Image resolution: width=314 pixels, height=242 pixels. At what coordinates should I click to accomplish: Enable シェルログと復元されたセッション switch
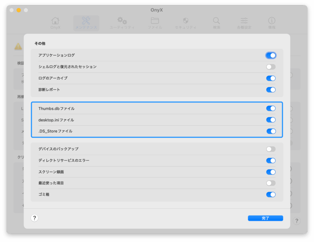271,67
